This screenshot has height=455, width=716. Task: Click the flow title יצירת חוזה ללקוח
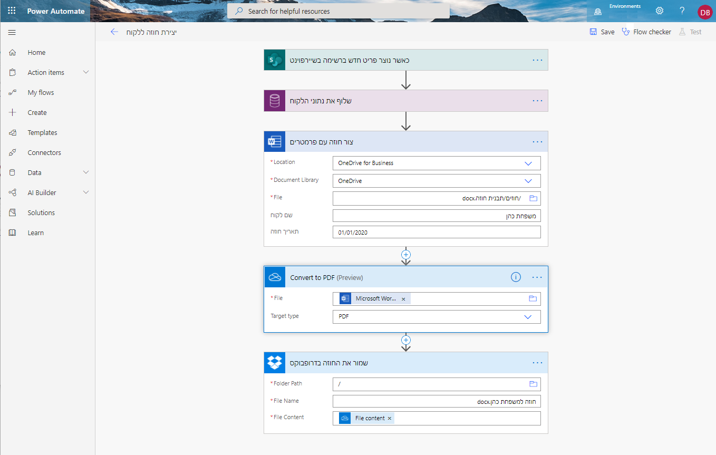click(151, 32)
